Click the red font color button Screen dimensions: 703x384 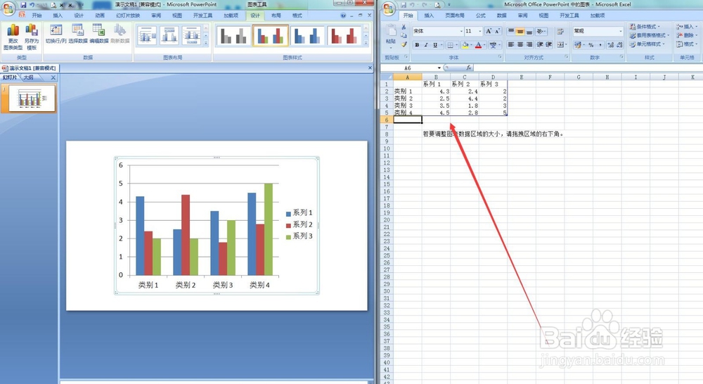click(478, 45)
